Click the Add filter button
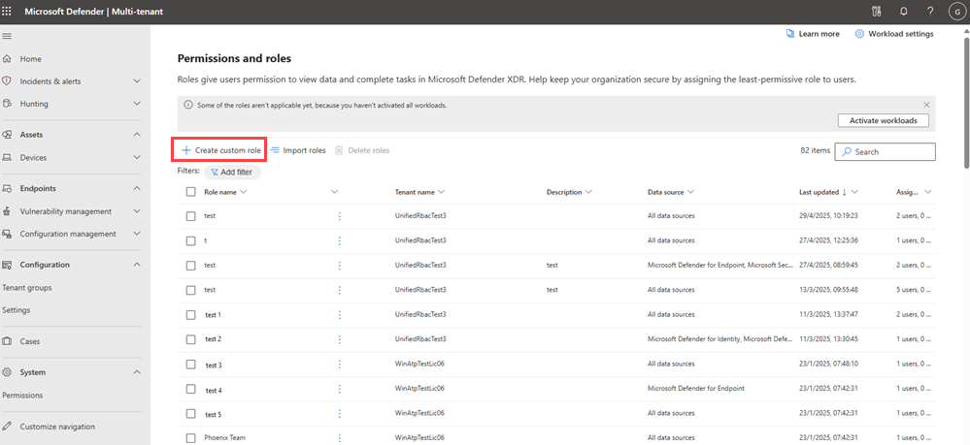The image size is (970, 445). point(232,173)
